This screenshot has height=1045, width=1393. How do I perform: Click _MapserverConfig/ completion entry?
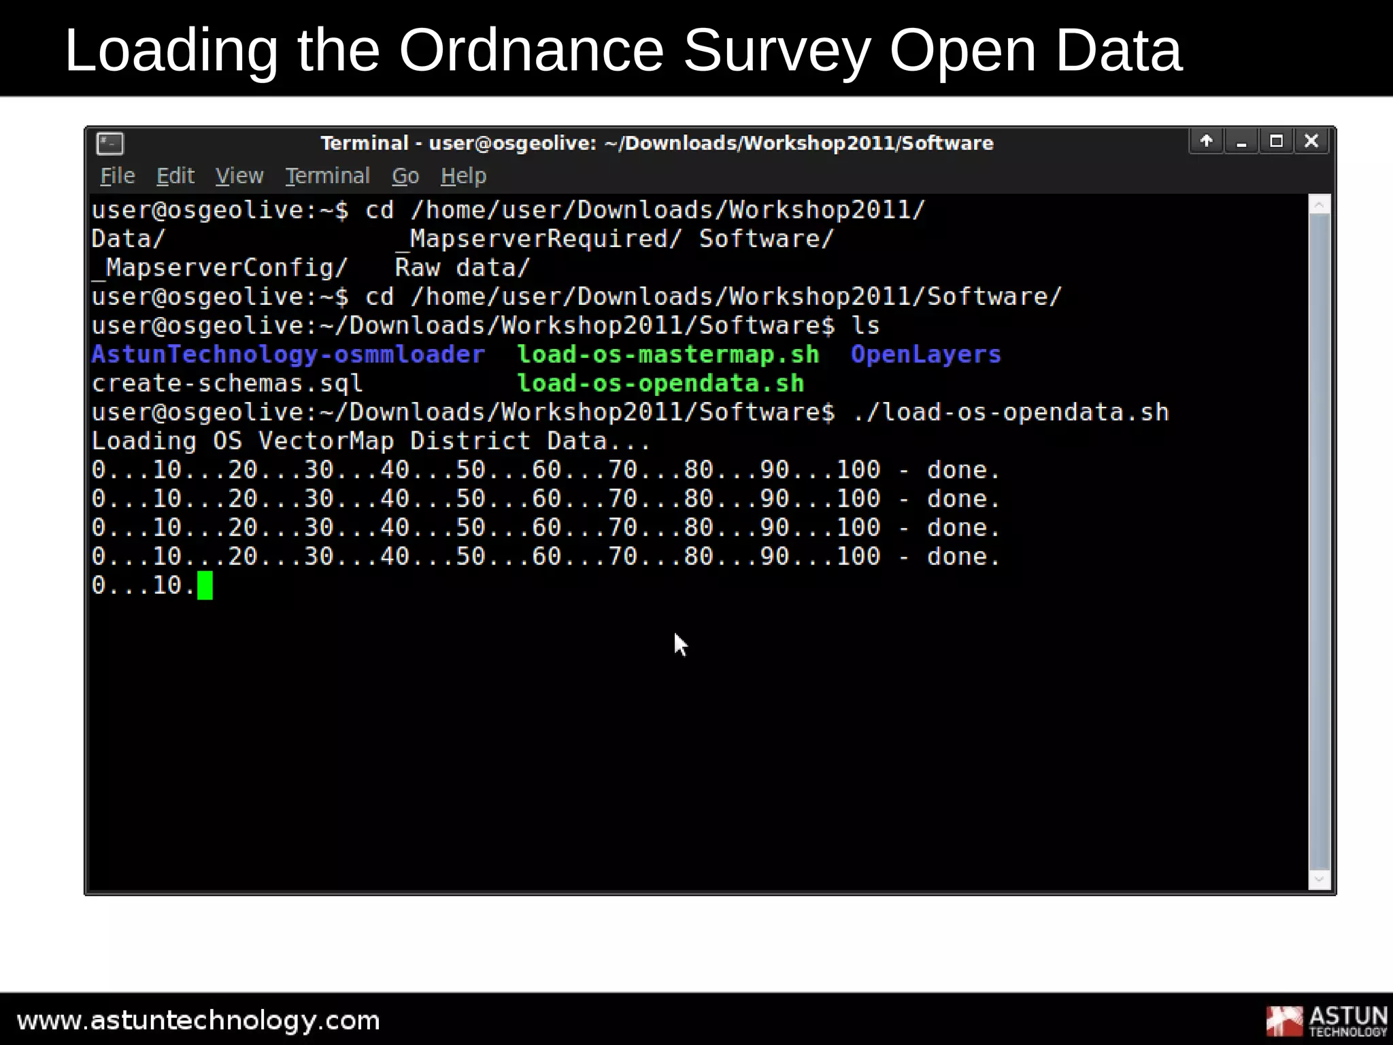220,268
